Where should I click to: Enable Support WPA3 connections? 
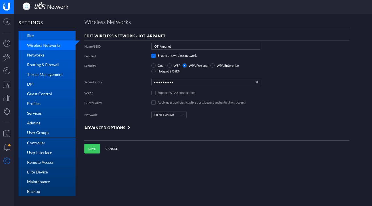153,92
